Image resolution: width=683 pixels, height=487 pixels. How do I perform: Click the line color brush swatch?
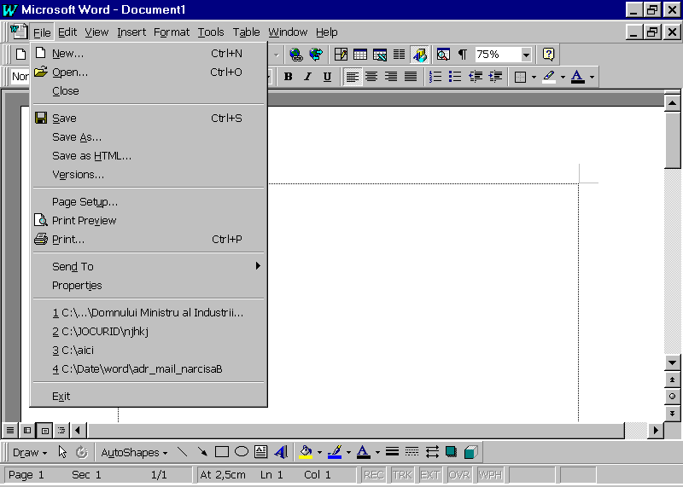[335, 452]
